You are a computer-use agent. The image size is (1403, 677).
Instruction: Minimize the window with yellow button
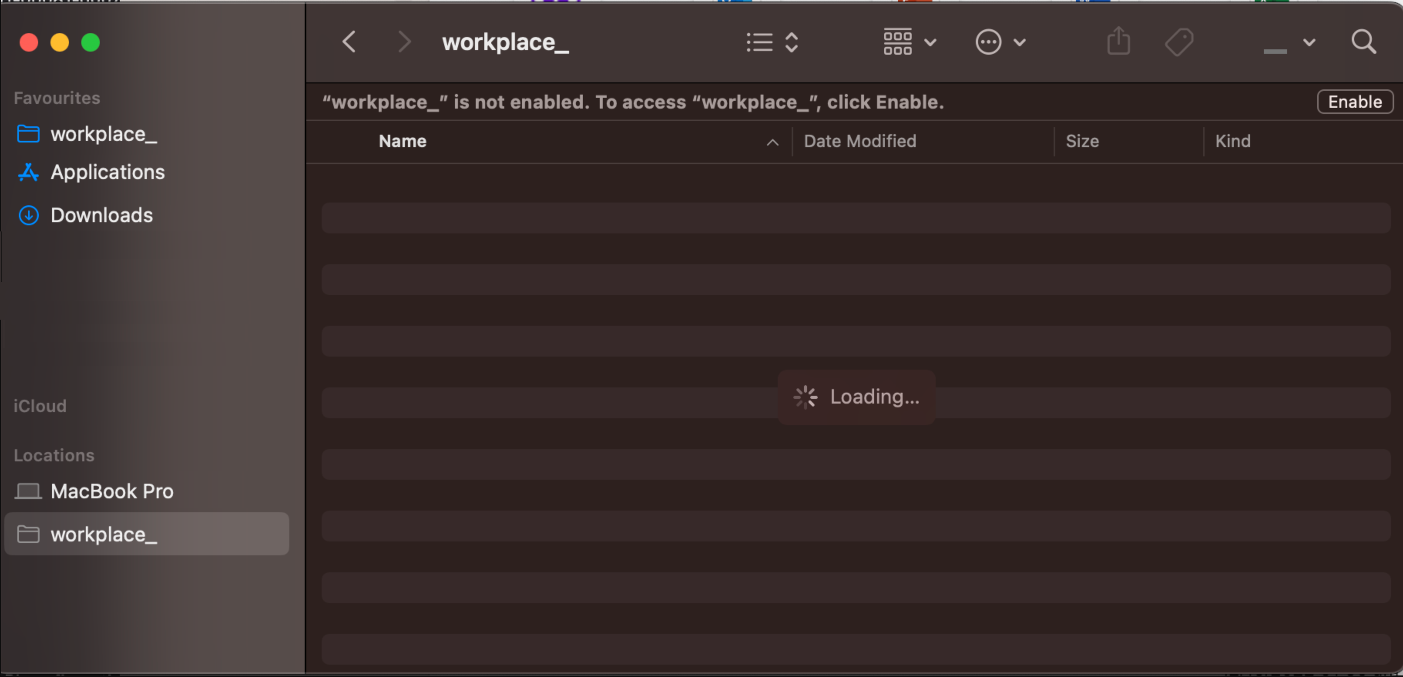click(x=60, y=42)
